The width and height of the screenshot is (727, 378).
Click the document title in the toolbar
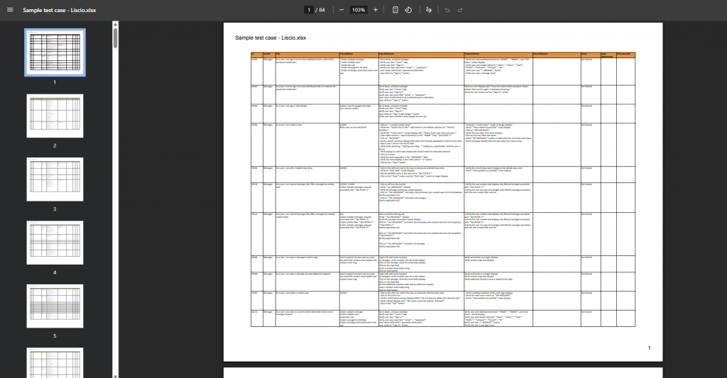coord(60,10)
